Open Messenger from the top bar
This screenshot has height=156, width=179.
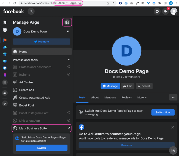pos(157,12)
